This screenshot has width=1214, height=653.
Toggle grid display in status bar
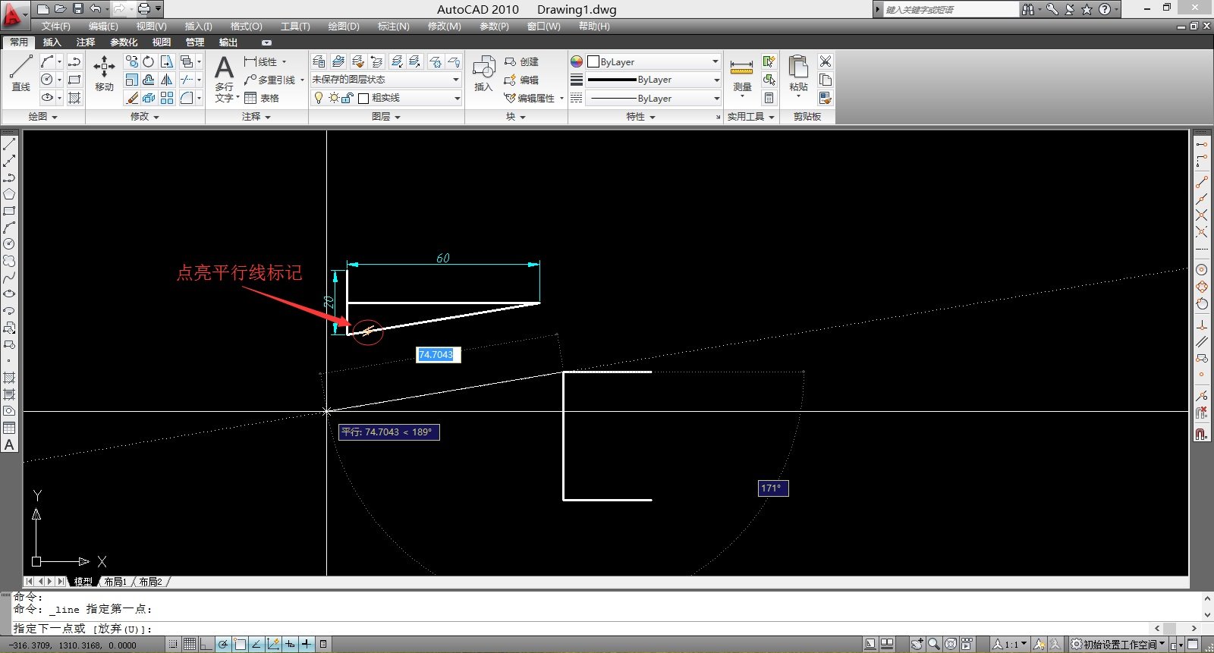(x=190, y=645)
